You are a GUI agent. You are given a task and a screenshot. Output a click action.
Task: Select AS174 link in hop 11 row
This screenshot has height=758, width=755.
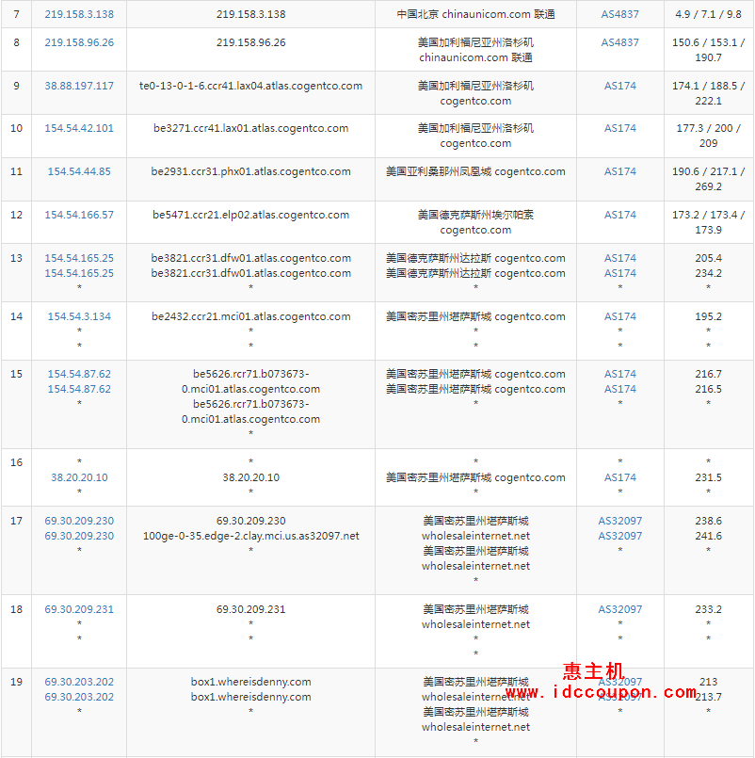619,172
